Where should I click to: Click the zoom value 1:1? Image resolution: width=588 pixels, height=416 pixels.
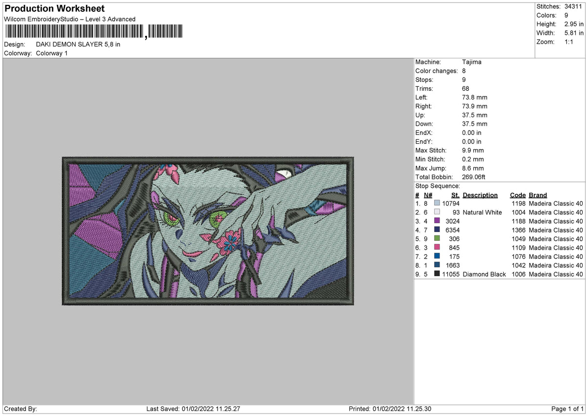coord(569,42)
